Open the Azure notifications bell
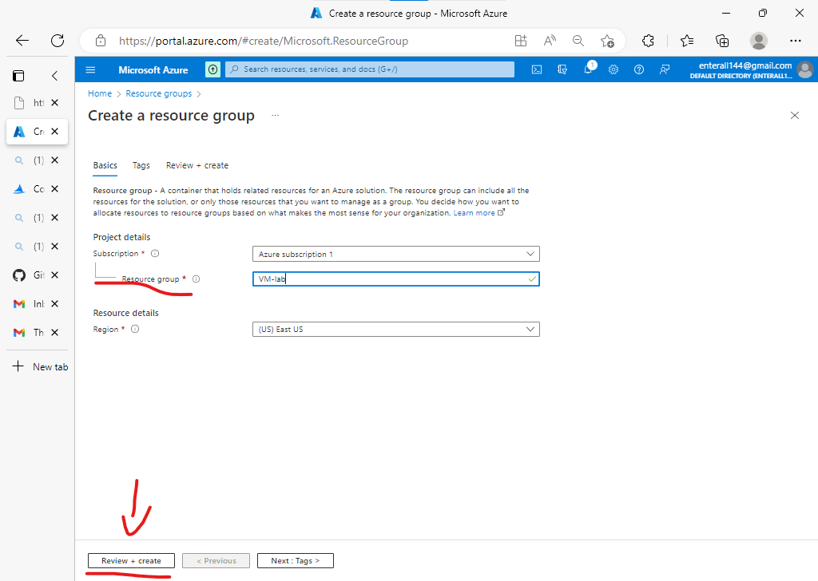This screenshot has height=581, width=818. 589,70
